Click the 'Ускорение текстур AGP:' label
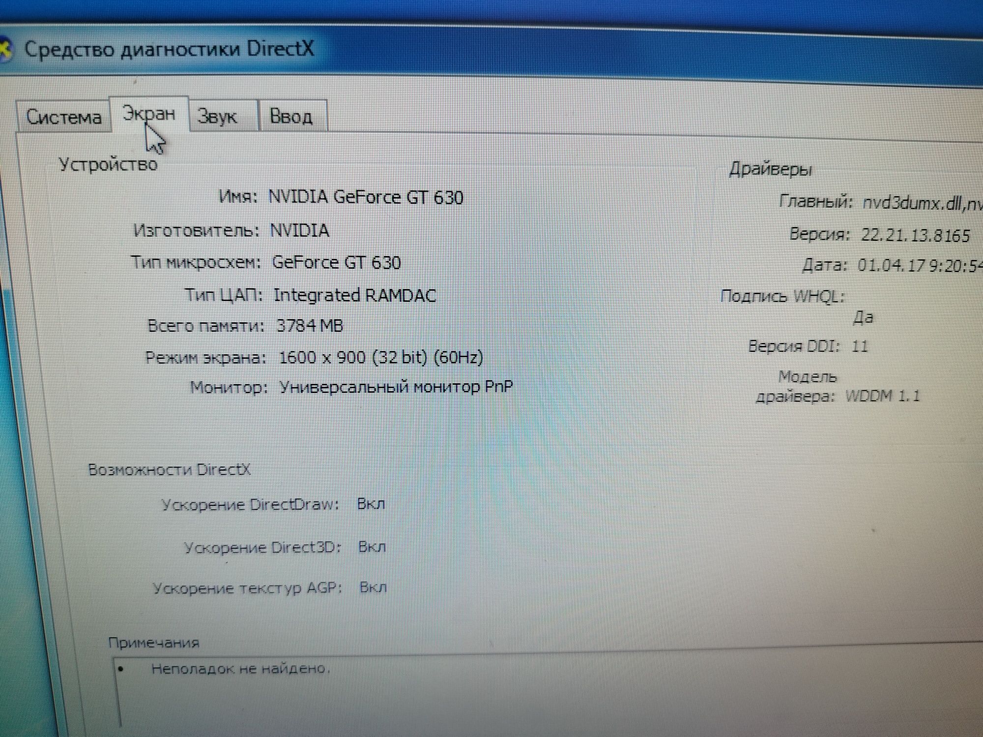The height and width of the screenshot is (737, 983). pyautogui.click(x=247, y=588)
